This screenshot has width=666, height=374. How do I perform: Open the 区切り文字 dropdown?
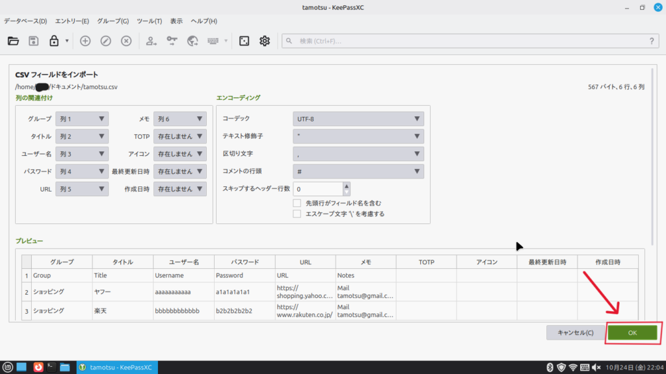358,154
